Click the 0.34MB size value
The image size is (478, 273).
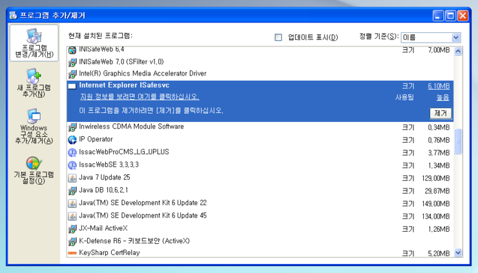(439, 127)
